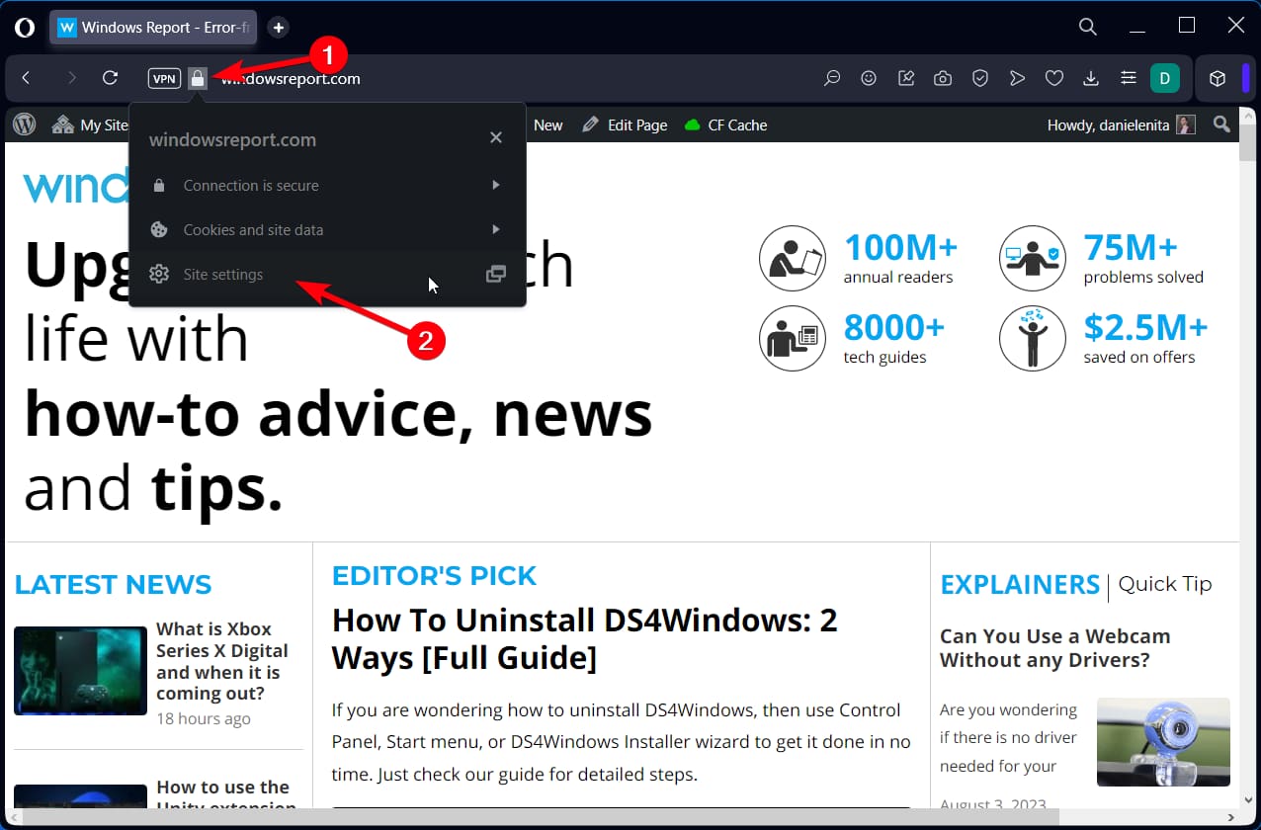Expand Cookies and site data entry
1261x830 pixels.
tap(327, 230)
